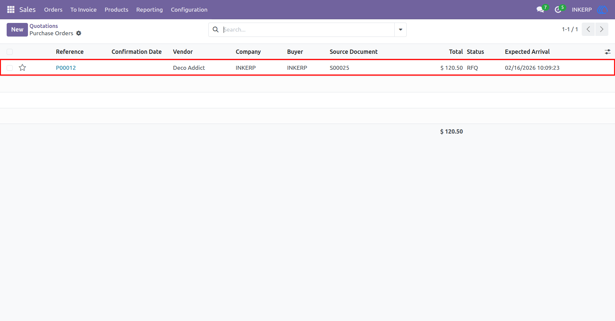Open the optional columns adjust icon
The height and width of the screenshot is (321, 615).
pos(607,52)
